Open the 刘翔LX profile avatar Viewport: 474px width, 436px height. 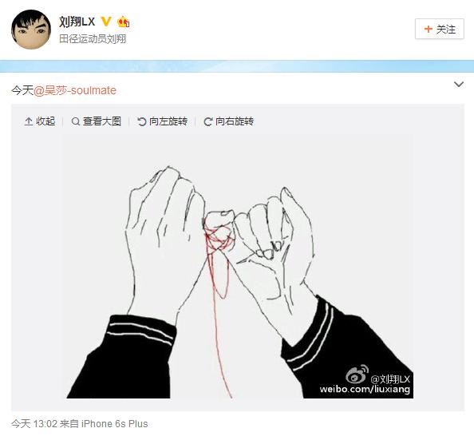tap(31, 30)
